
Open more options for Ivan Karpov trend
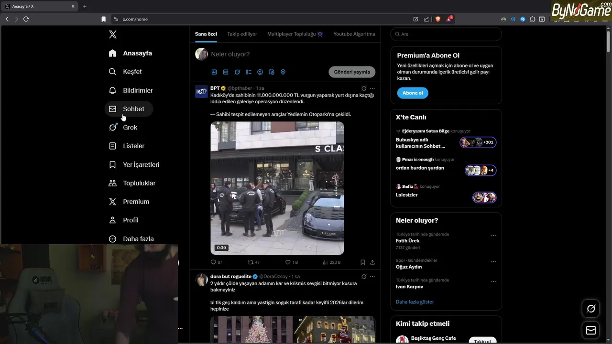tap(493, 281)
